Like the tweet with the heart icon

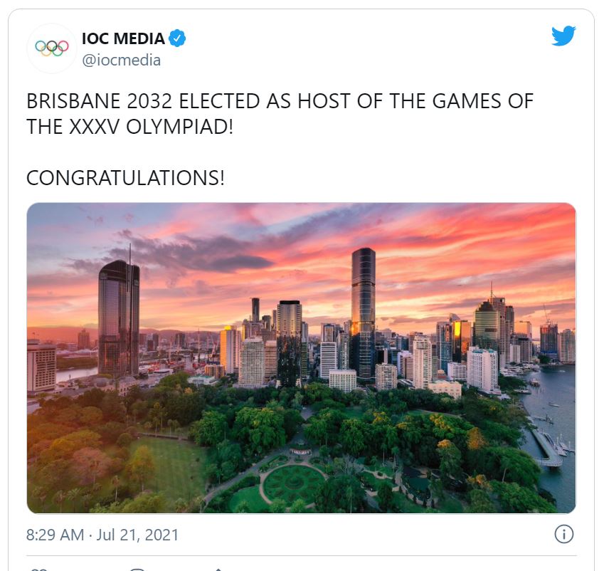pyautogui.click(x=38, y=569)
